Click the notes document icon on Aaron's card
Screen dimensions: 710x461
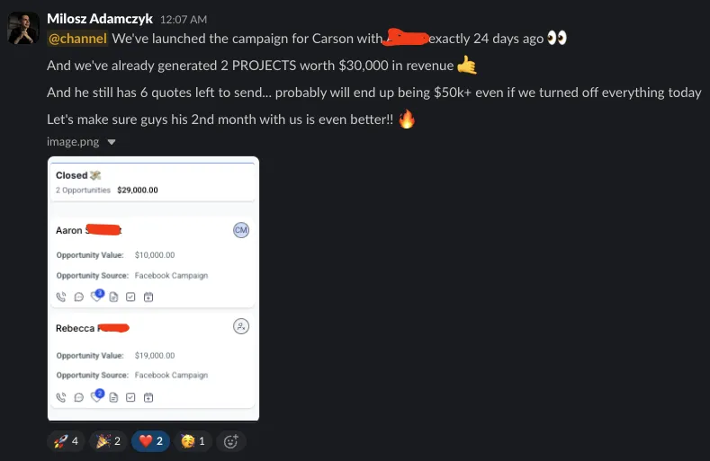coord(113,297)
